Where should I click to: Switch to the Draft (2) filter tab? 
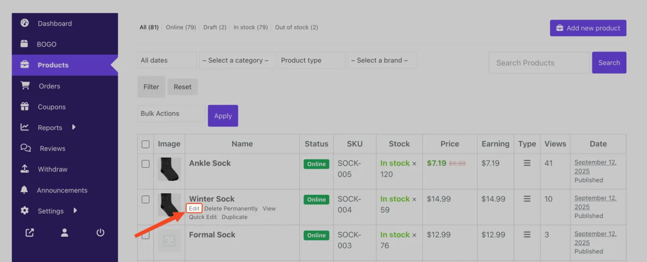[x=215, y=27]
